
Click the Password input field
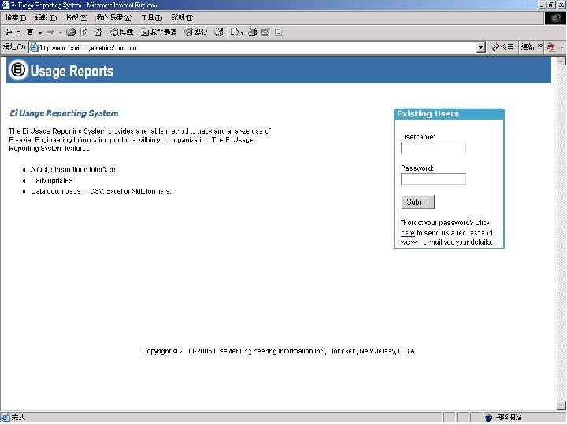[x=433, y=179]
